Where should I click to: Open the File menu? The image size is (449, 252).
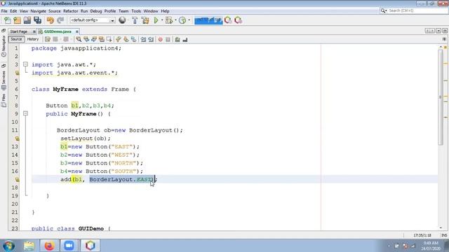click(4, 11)
